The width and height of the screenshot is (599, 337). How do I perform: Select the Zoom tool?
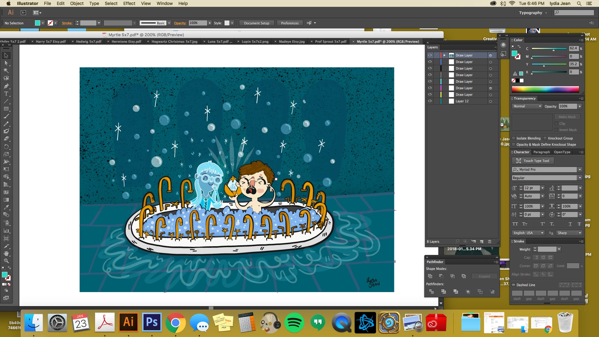click(6, 261)
